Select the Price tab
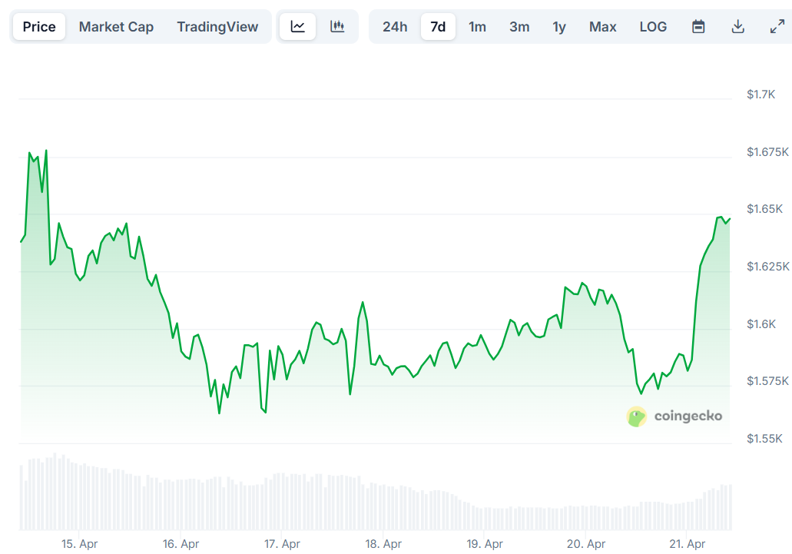 click(38, 26)
